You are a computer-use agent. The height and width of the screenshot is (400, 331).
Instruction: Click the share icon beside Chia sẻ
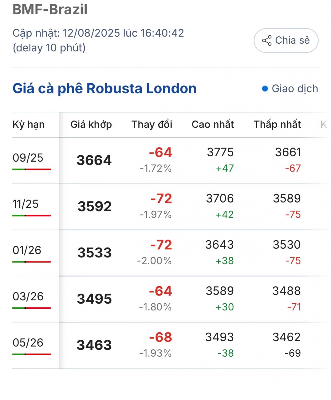(x=267, y=41)
